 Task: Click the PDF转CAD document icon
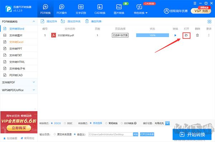click(x=5, y=75)
